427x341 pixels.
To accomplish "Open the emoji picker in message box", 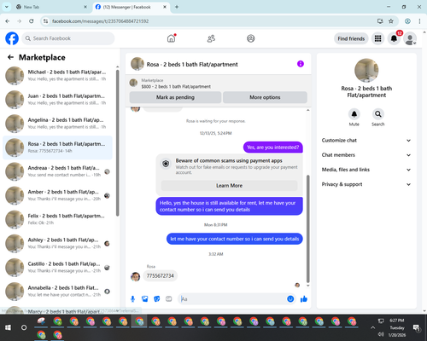I will 290,298.
